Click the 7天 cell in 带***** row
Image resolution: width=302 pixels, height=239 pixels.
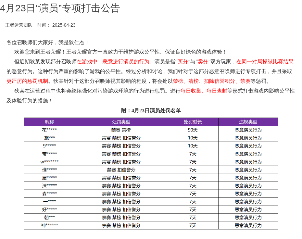193,154
